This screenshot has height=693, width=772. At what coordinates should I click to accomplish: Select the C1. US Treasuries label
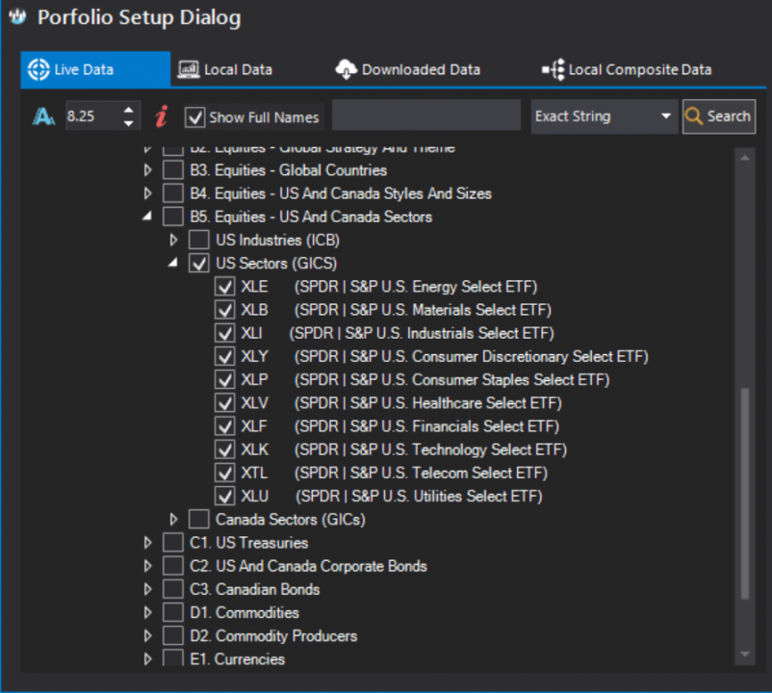pyautogui.click(x=249, y=543)
